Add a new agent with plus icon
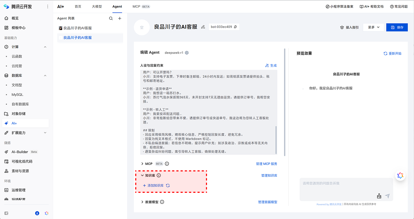Screen dimensions: 414x219 click(120, 18)
